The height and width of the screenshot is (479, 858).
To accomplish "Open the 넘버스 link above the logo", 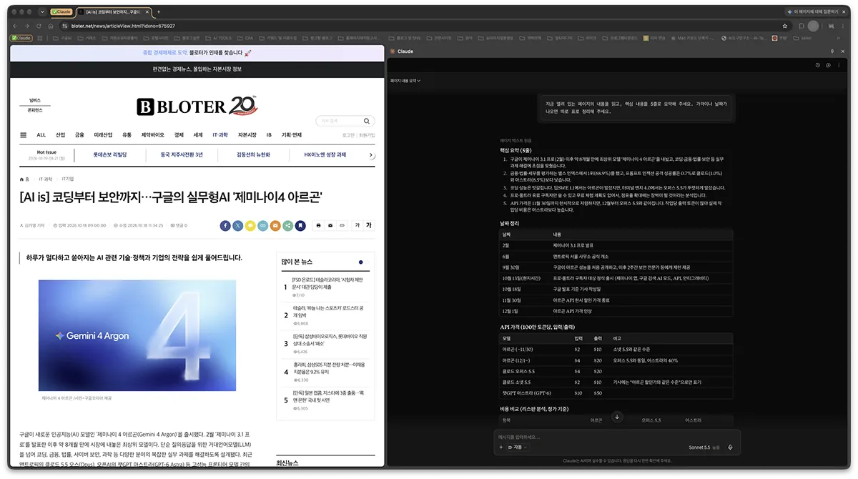I will coord(35,101).
